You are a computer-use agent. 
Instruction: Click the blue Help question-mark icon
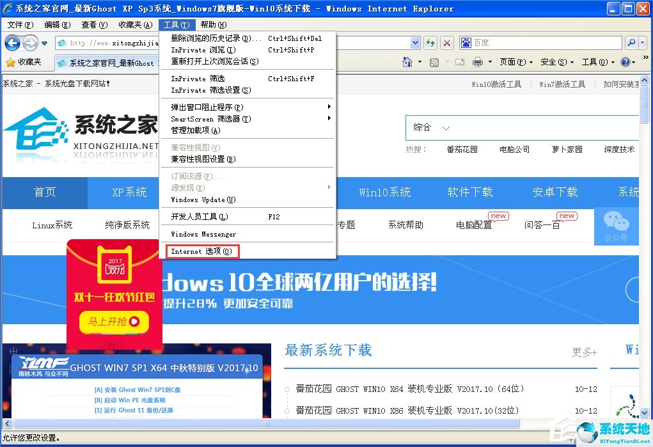point(626,61)
